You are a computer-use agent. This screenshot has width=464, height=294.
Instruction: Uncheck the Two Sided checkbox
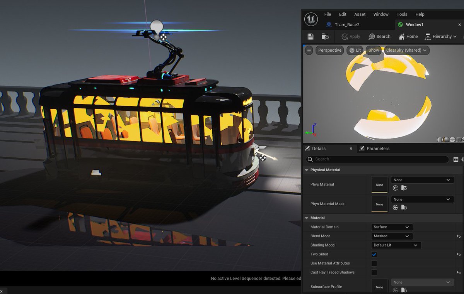[x=374, y=254]
